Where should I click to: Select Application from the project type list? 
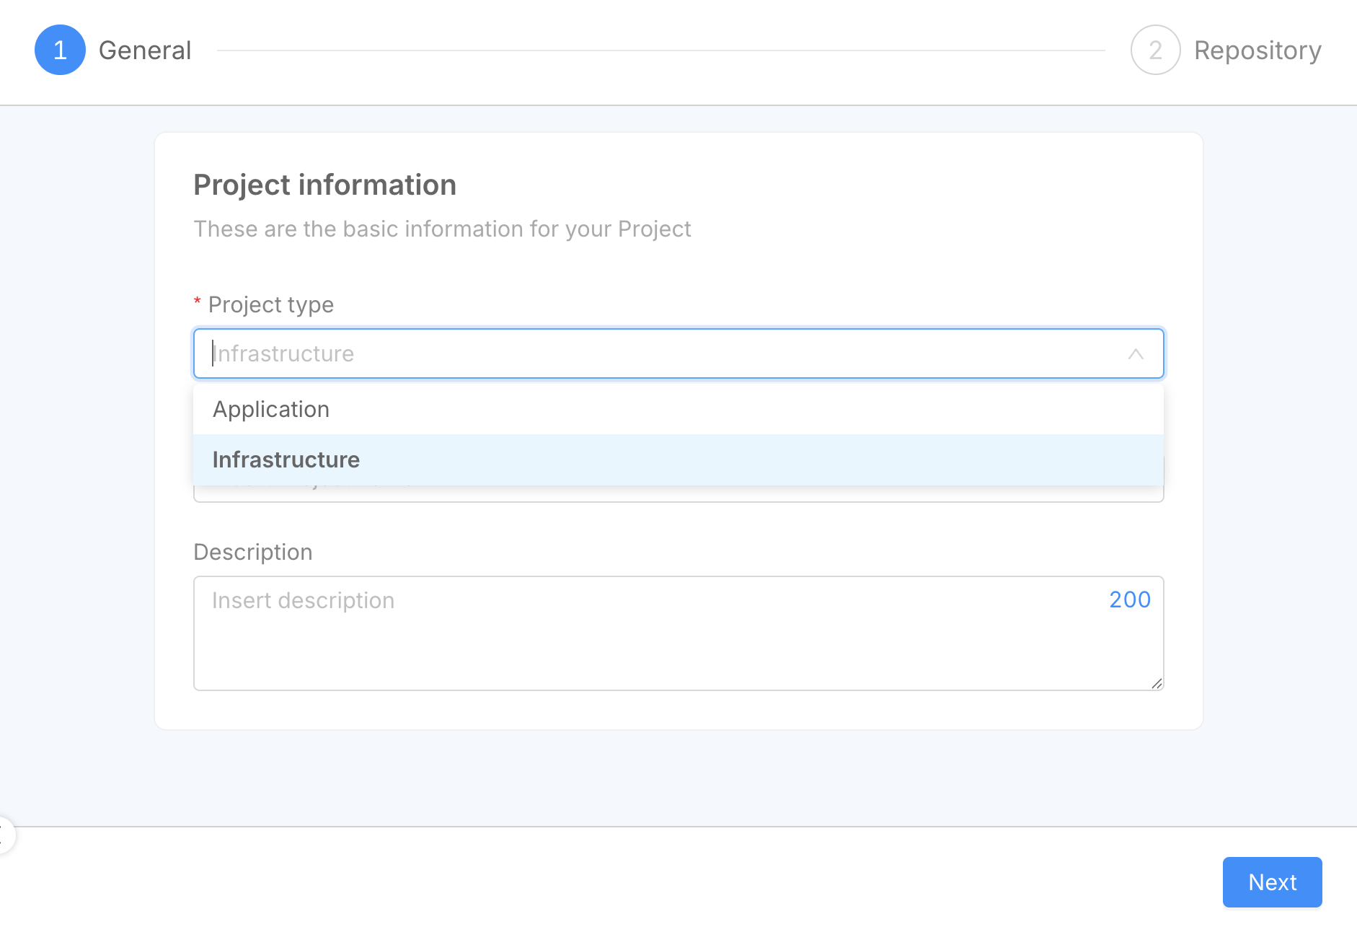coord(678,409)
